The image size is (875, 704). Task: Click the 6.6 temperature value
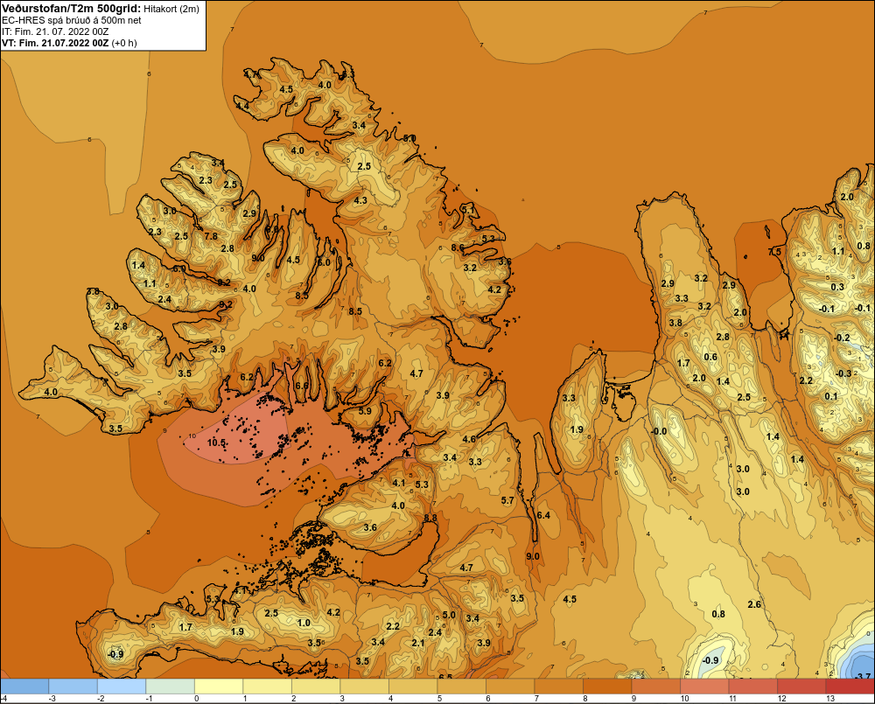(x=302, y=386)
